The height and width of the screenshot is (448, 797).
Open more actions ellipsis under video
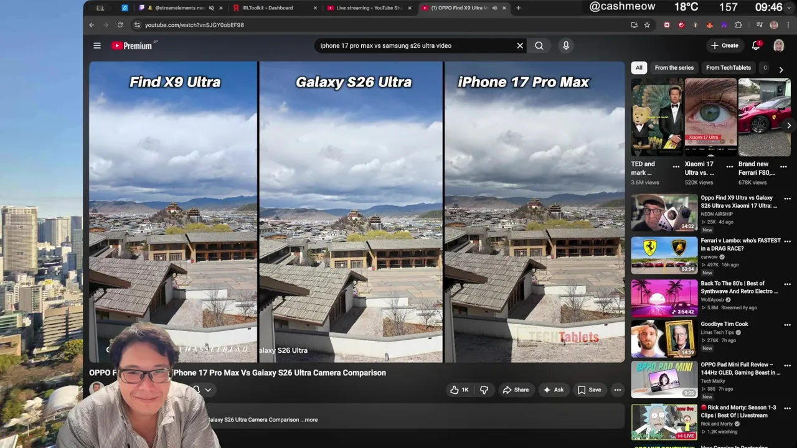(618, 390)
